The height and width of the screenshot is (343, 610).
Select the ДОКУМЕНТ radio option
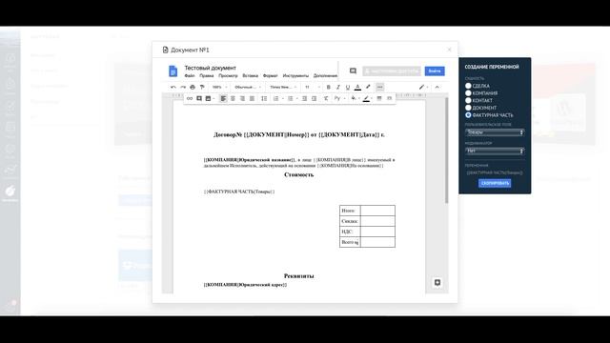coord(468,108)
